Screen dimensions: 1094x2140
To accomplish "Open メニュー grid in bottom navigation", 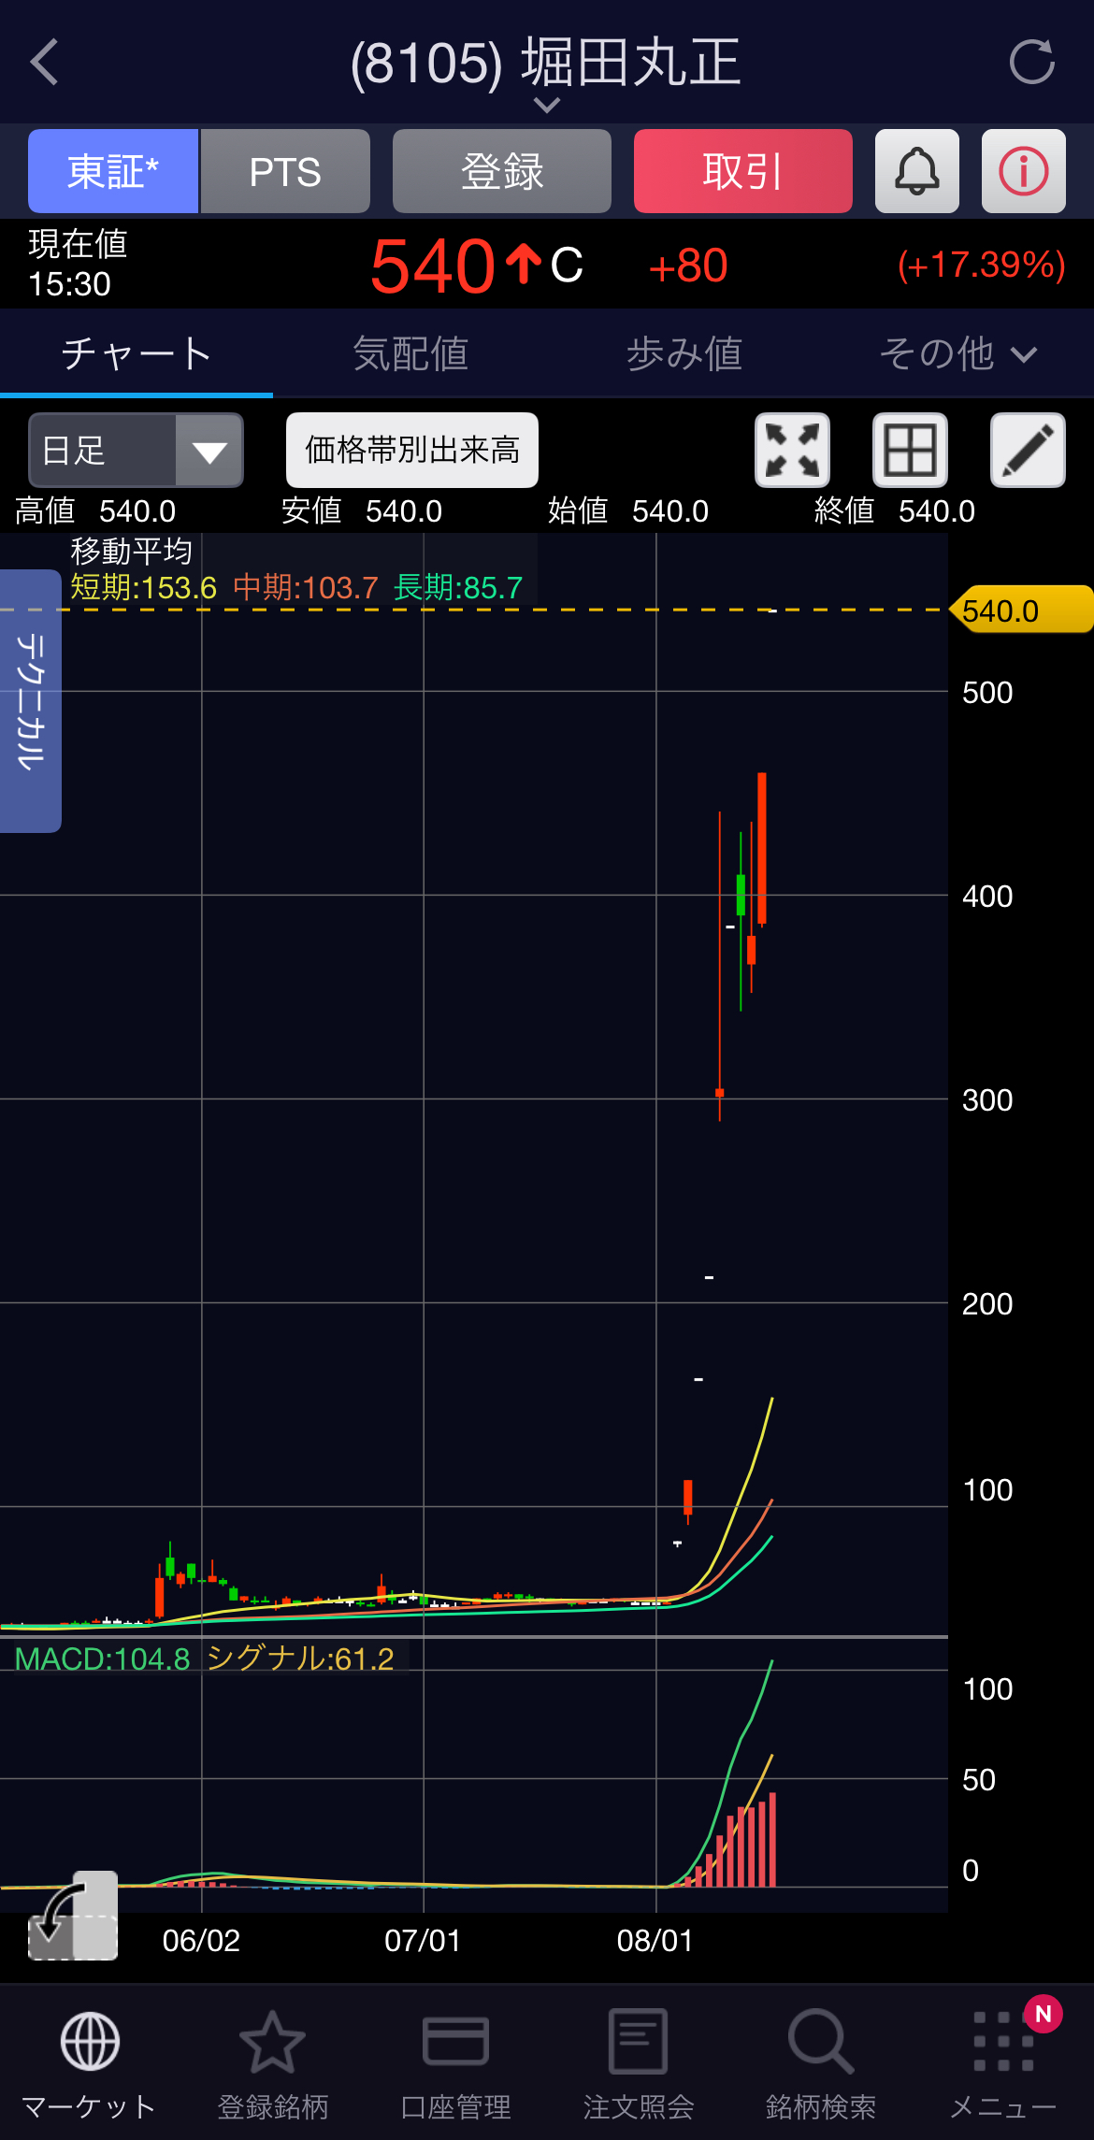I will pyautogui.click(x=1004, y=2064).
